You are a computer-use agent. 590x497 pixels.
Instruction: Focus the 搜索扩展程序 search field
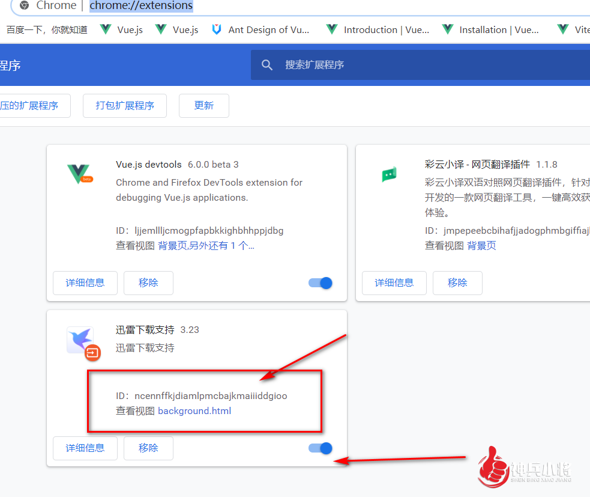point(420,65)
